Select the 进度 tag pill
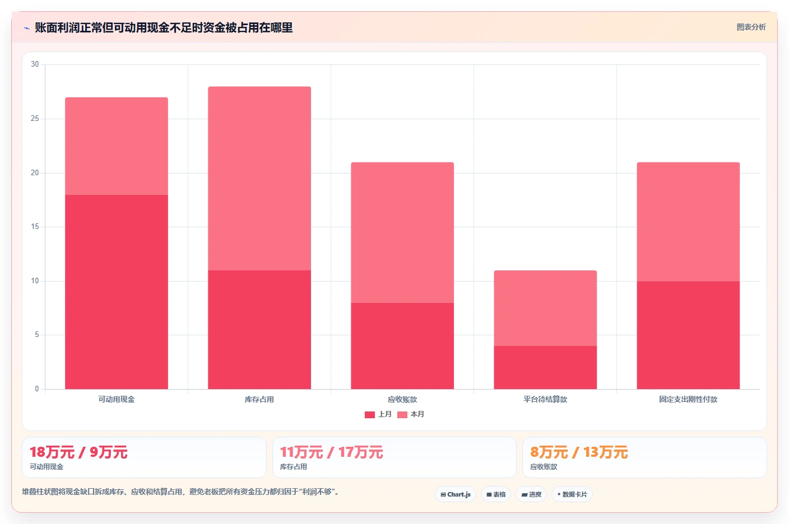This screenshot has width=789, height=524. click(x=531, y=494)
